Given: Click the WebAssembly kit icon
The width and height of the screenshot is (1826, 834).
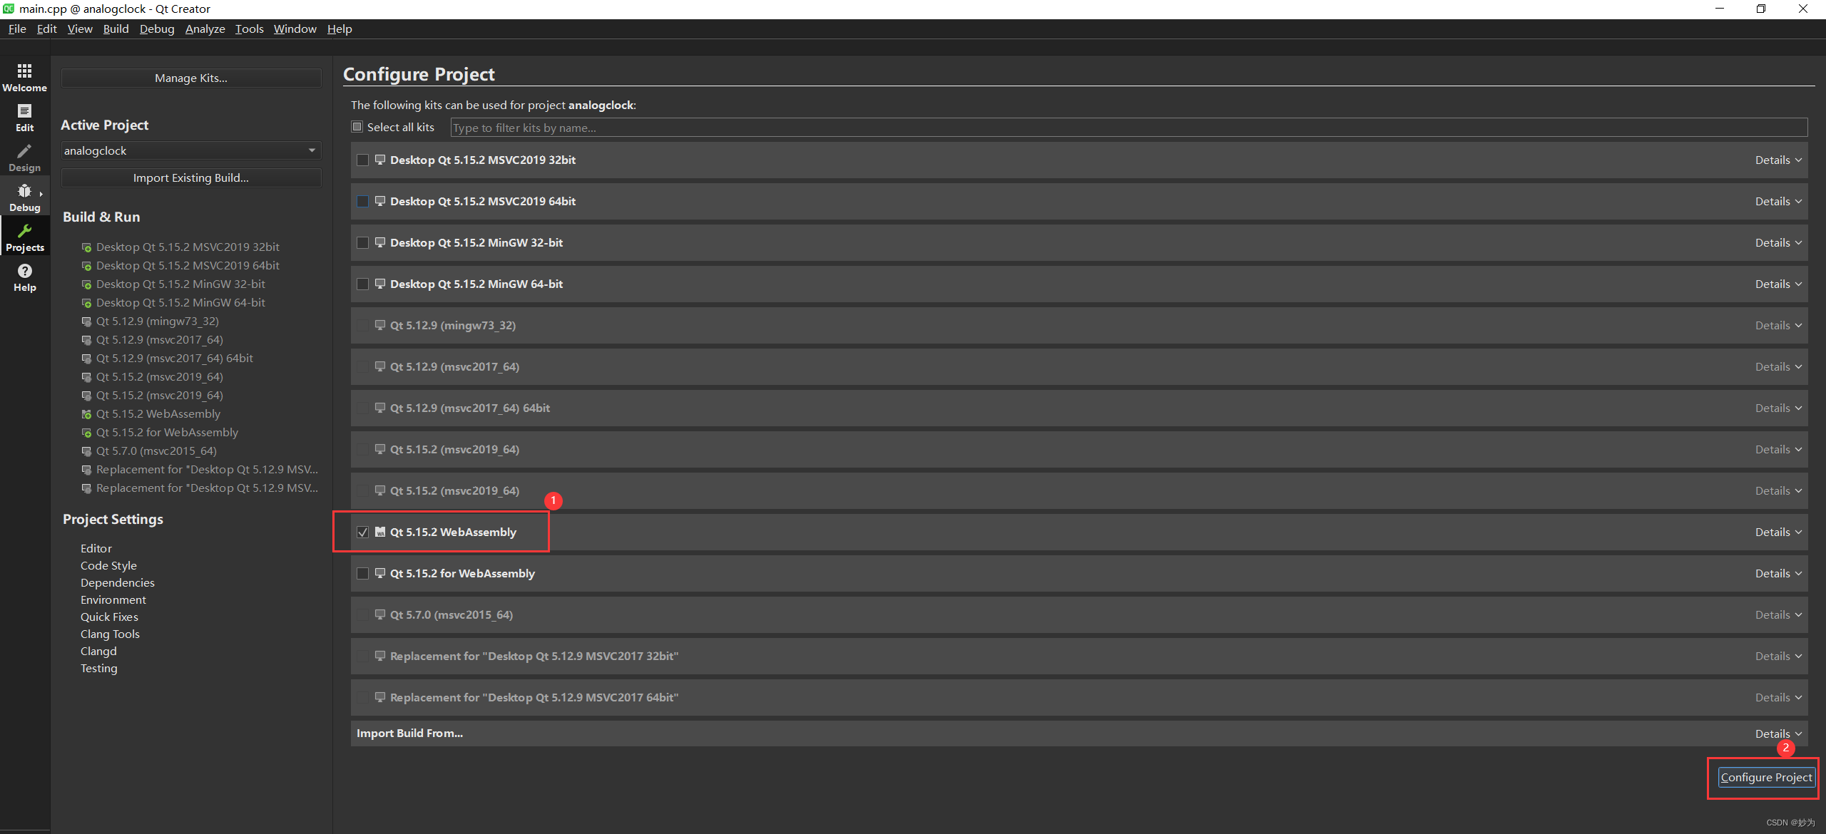Looking at the screenshot, I should click(379, 532).
